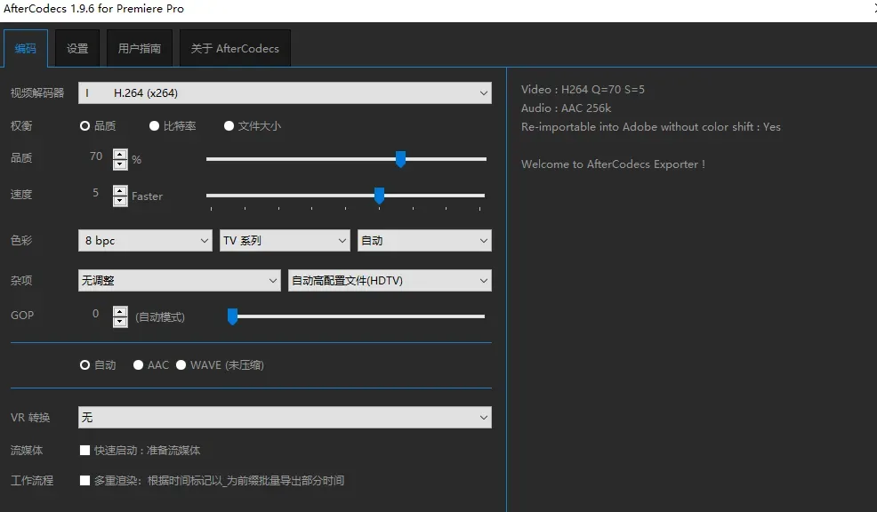
Task: Click the 'Video : H264 Q=70 S=5' text
Action: tap(583, 90)
